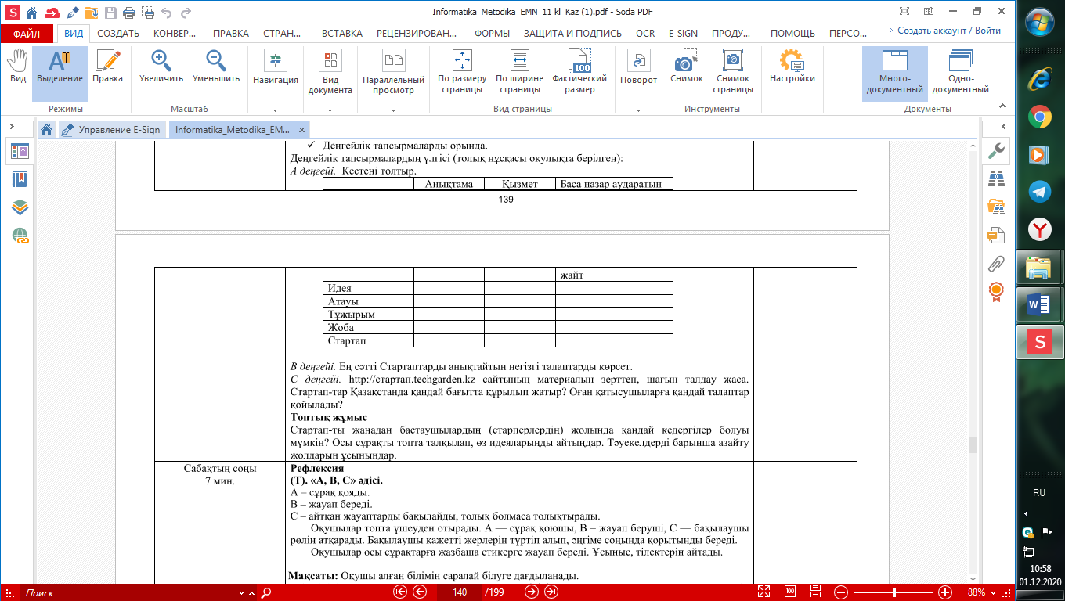Go to the last page arrow in status bar
The width and height of the screenshot is (1065, 601).
click(551, 592)
